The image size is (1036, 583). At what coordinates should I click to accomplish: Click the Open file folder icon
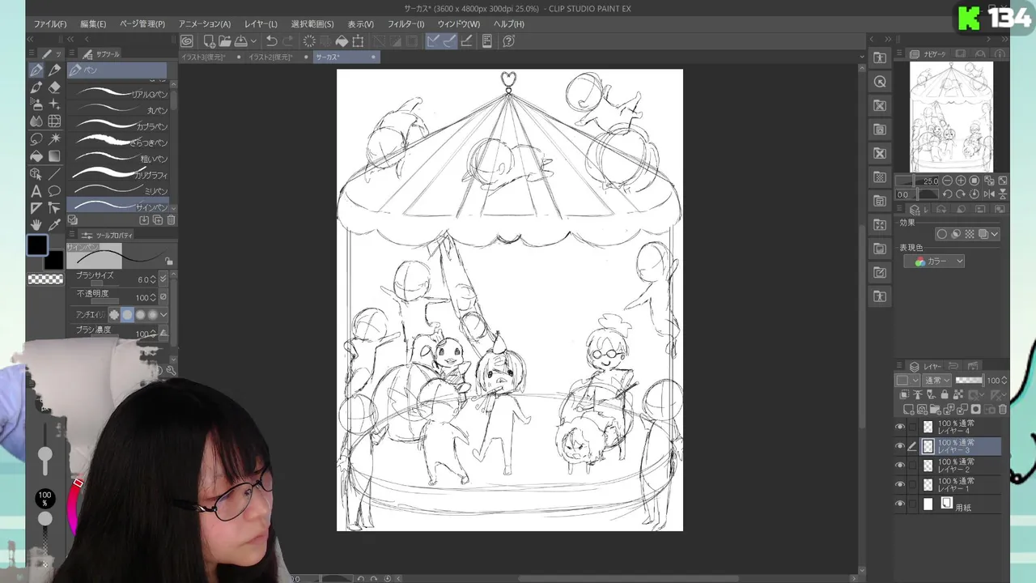tap(224, 41)
